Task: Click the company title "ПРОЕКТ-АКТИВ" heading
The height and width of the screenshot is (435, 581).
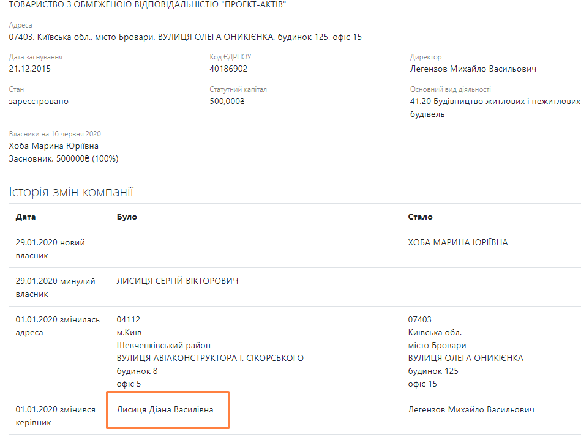Action: pos(148,5)
